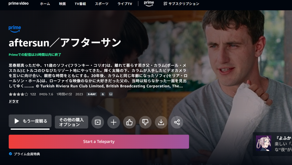Click the download icon button
The image size is (292, 165).
click(161, 122)
